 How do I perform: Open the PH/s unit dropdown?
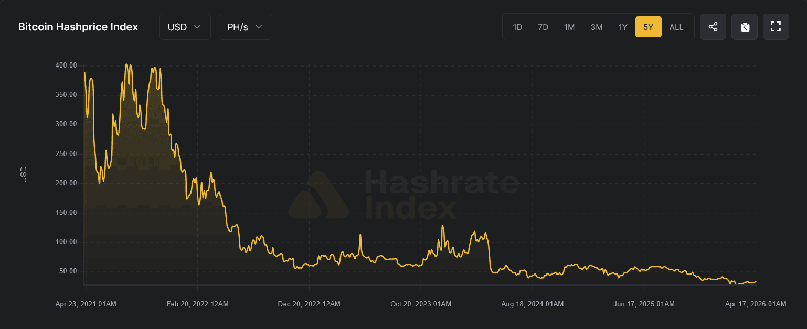tap(245, 27)
